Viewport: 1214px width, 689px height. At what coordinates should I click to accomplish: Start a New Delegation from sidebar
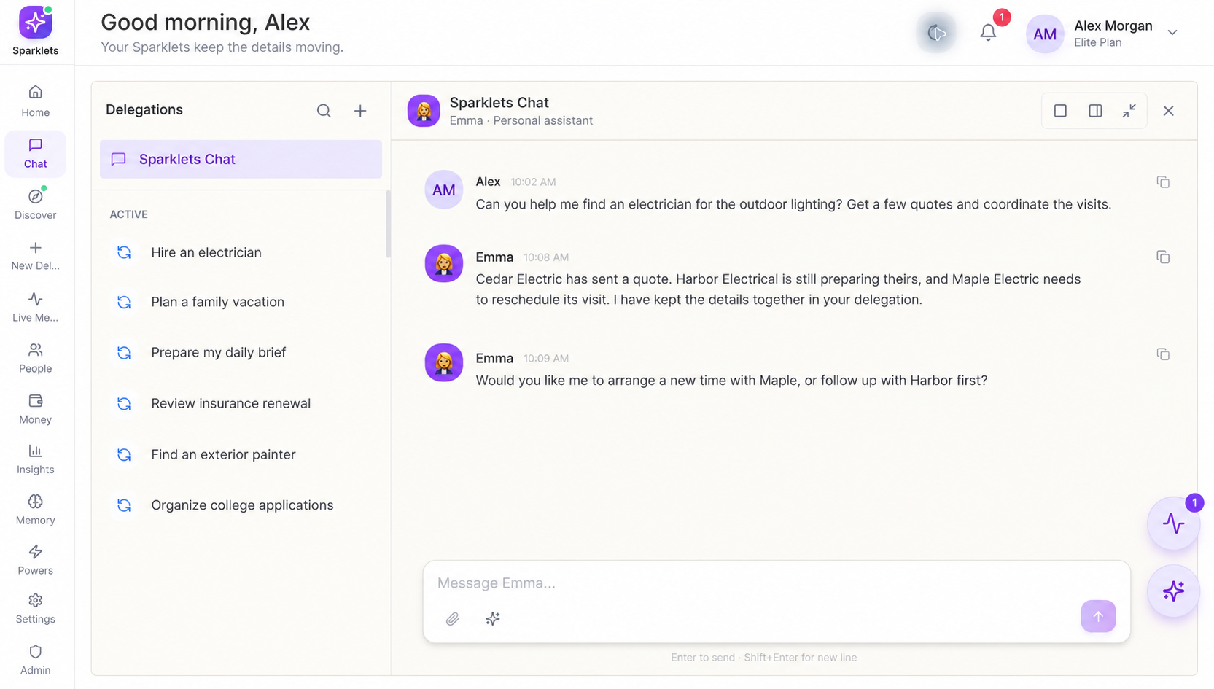[35, 255]
